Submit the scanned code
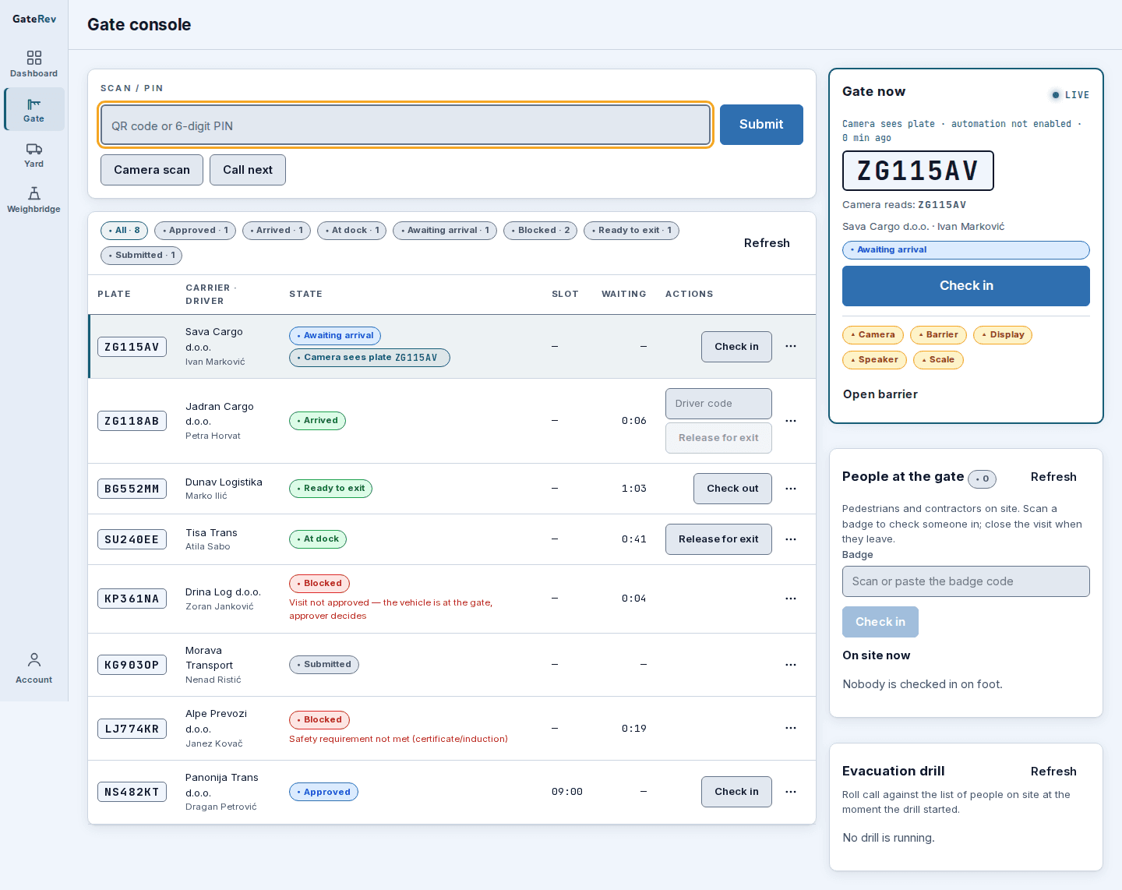 point(761,125)
